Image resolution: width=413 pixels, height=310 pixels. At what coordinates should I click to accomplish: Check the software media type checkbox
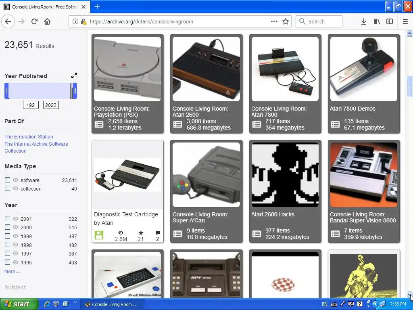click(7, 180)
